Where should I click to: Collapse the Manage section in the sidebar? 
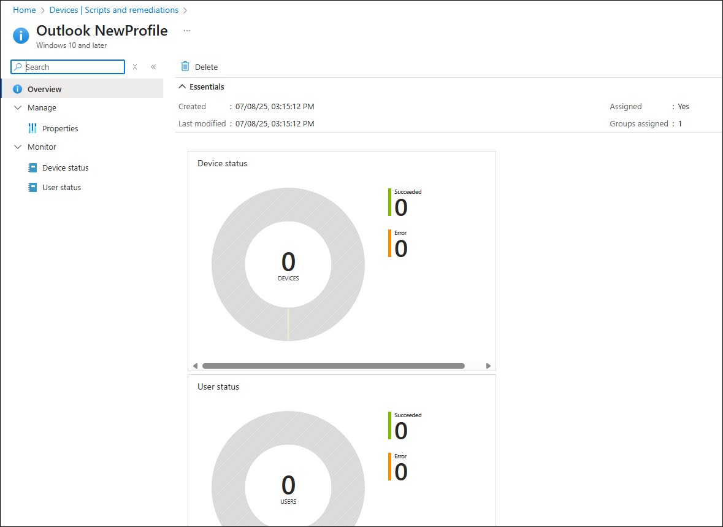click(17, 107)
